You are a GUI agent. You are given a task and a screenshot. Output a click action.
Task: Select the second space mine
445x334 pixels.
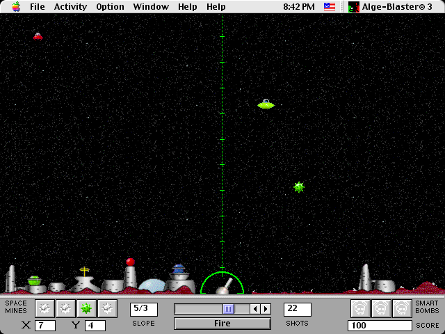pos(65,308)
